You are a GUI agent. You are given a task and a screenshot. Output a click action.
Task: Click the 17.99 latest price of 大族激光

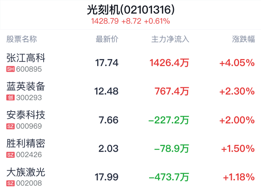click(107, 177)
